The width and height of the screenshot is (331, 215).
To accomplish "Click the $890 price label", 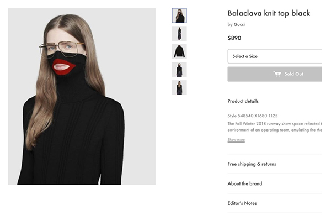I will click(x=234, y=38).
